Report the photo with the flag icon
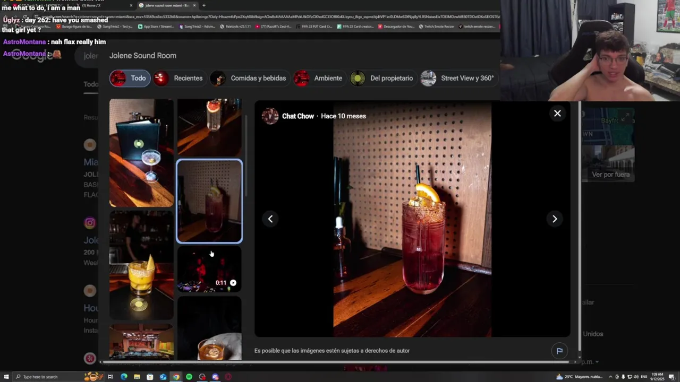Image resolution: width=680 pixels, height=382 pixels. click(559, 351)
